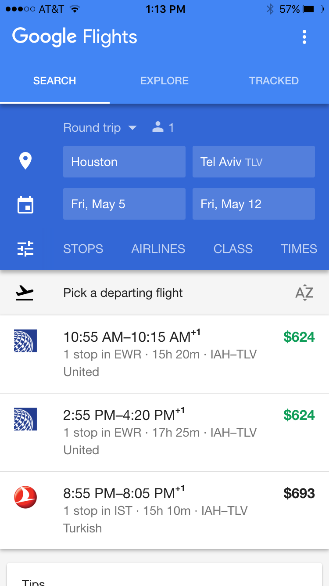Open the TIMES filter
This screenshot has width=329, height=586.
coord(299,249)
